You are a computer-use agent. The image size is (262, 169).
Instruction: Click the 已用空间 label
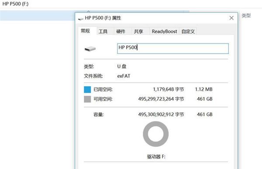pos(103,89)
